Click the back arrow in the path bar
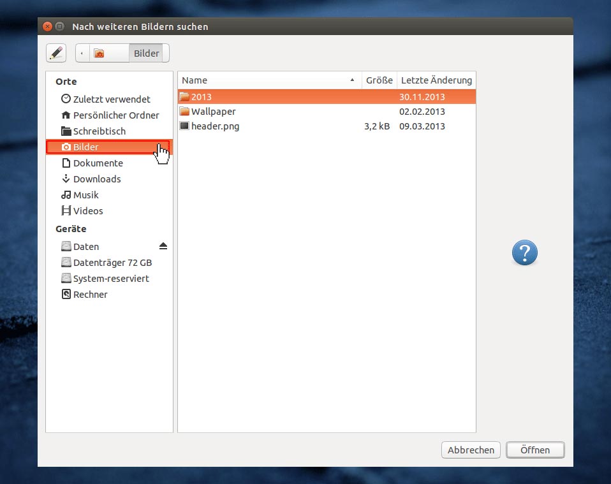Screen dimensions: 611x484 [82, 53]
